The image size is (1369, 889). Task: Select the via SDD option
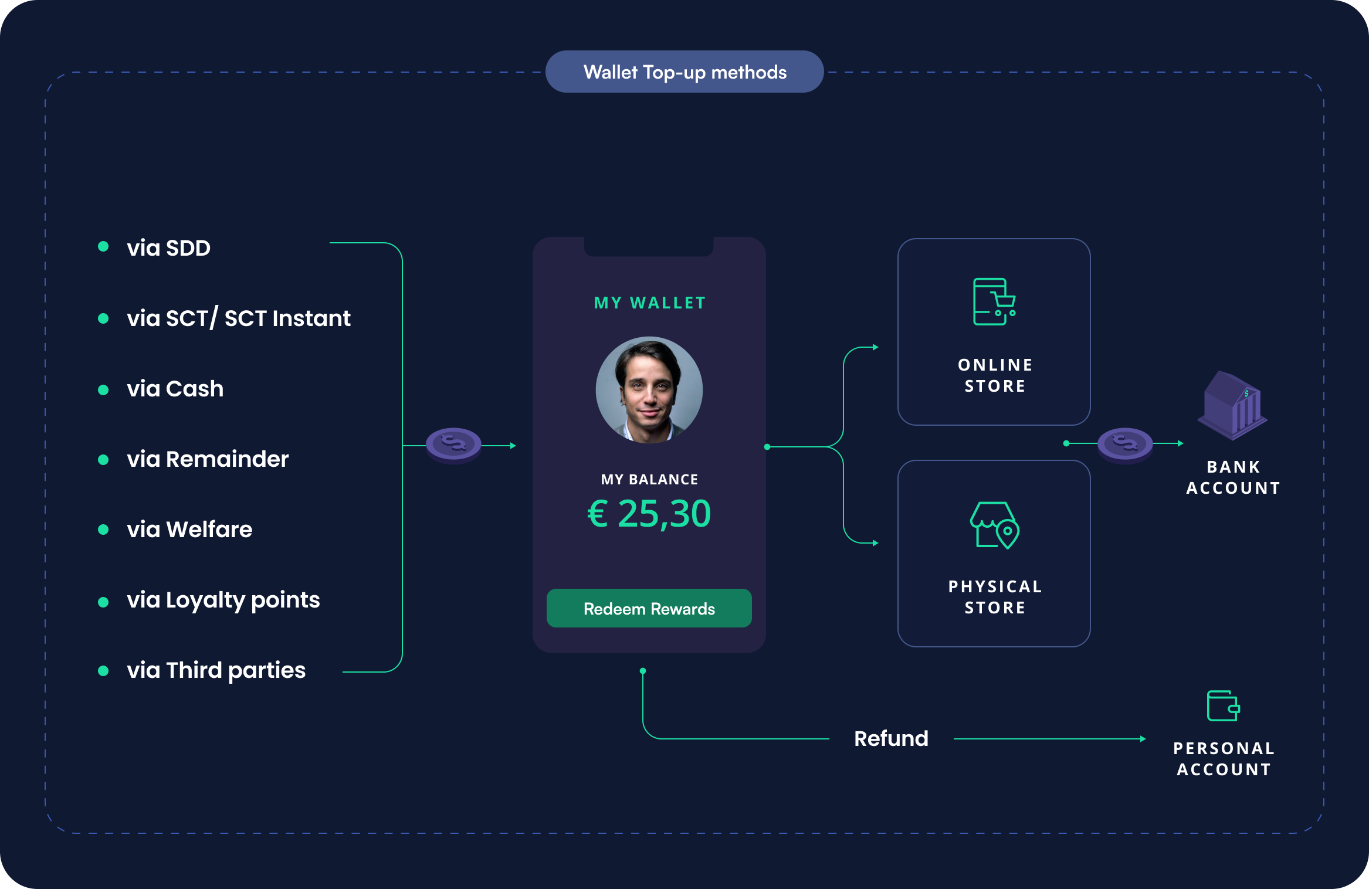point(168,248)
